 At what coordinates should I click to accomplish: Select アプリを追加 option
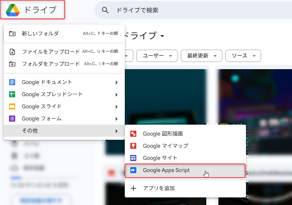[x=185, y=188]
